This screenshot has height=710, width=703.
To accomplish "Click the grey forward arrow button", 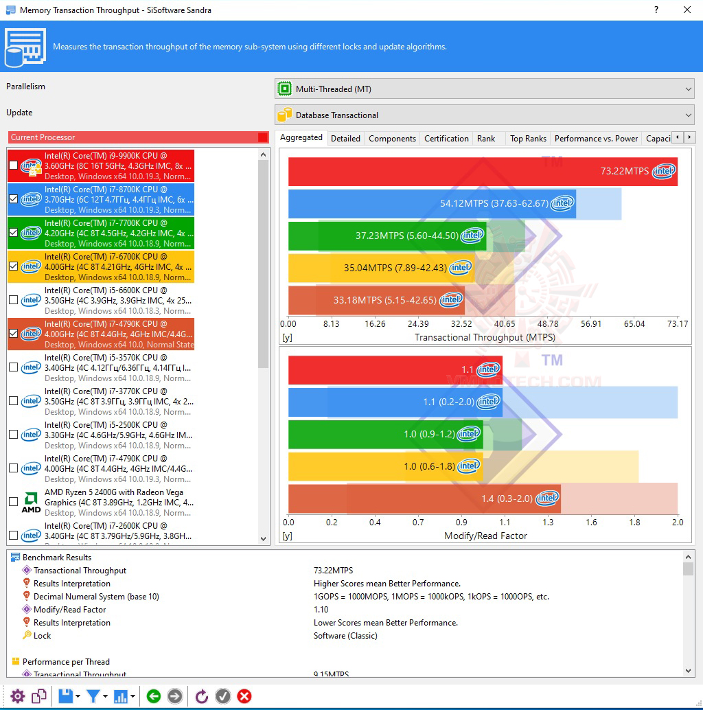I will [x=175, y=696].
